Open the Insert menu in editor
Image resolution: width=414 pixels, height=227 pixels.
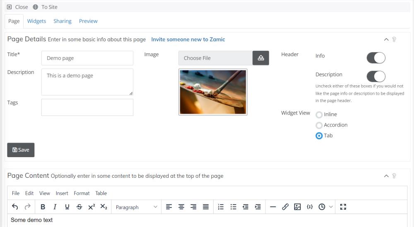[x=62, y=193]
